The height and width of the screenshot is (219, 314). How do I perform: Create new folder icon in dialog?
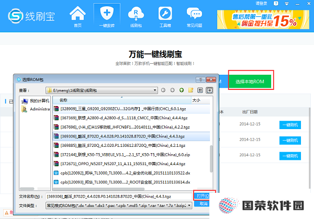(190, 90)
